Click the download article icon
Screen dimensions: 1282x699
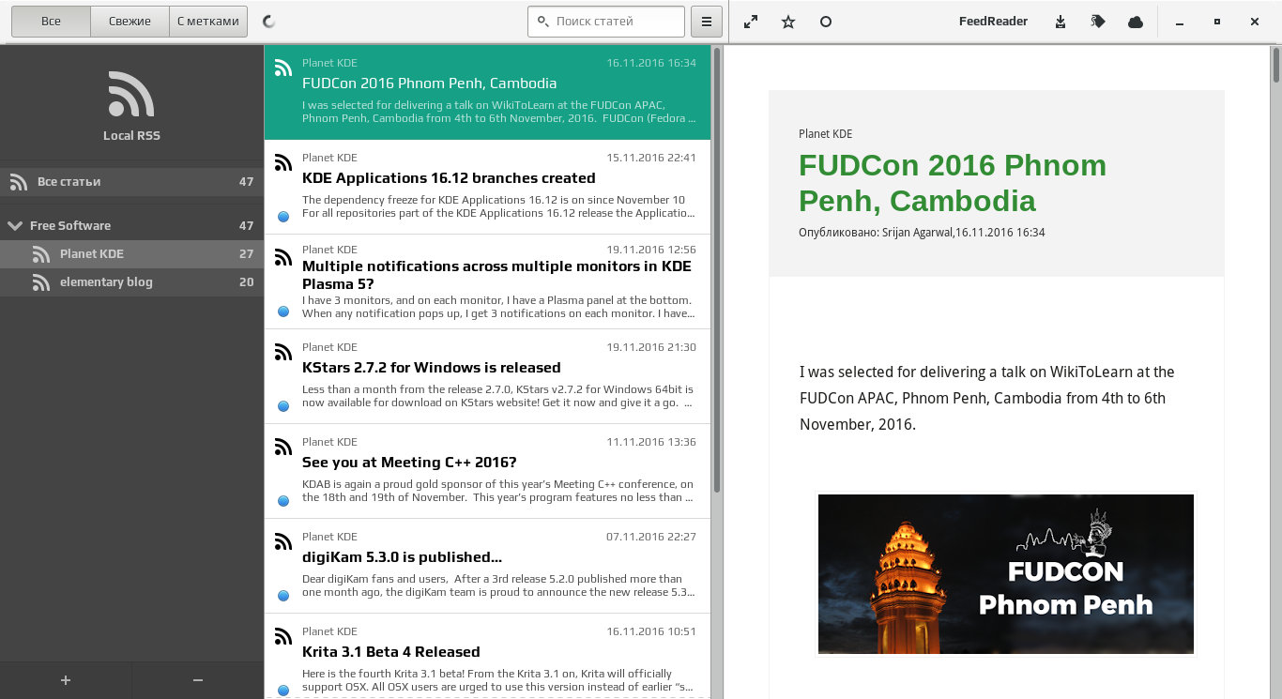(x=1061, y=22)
